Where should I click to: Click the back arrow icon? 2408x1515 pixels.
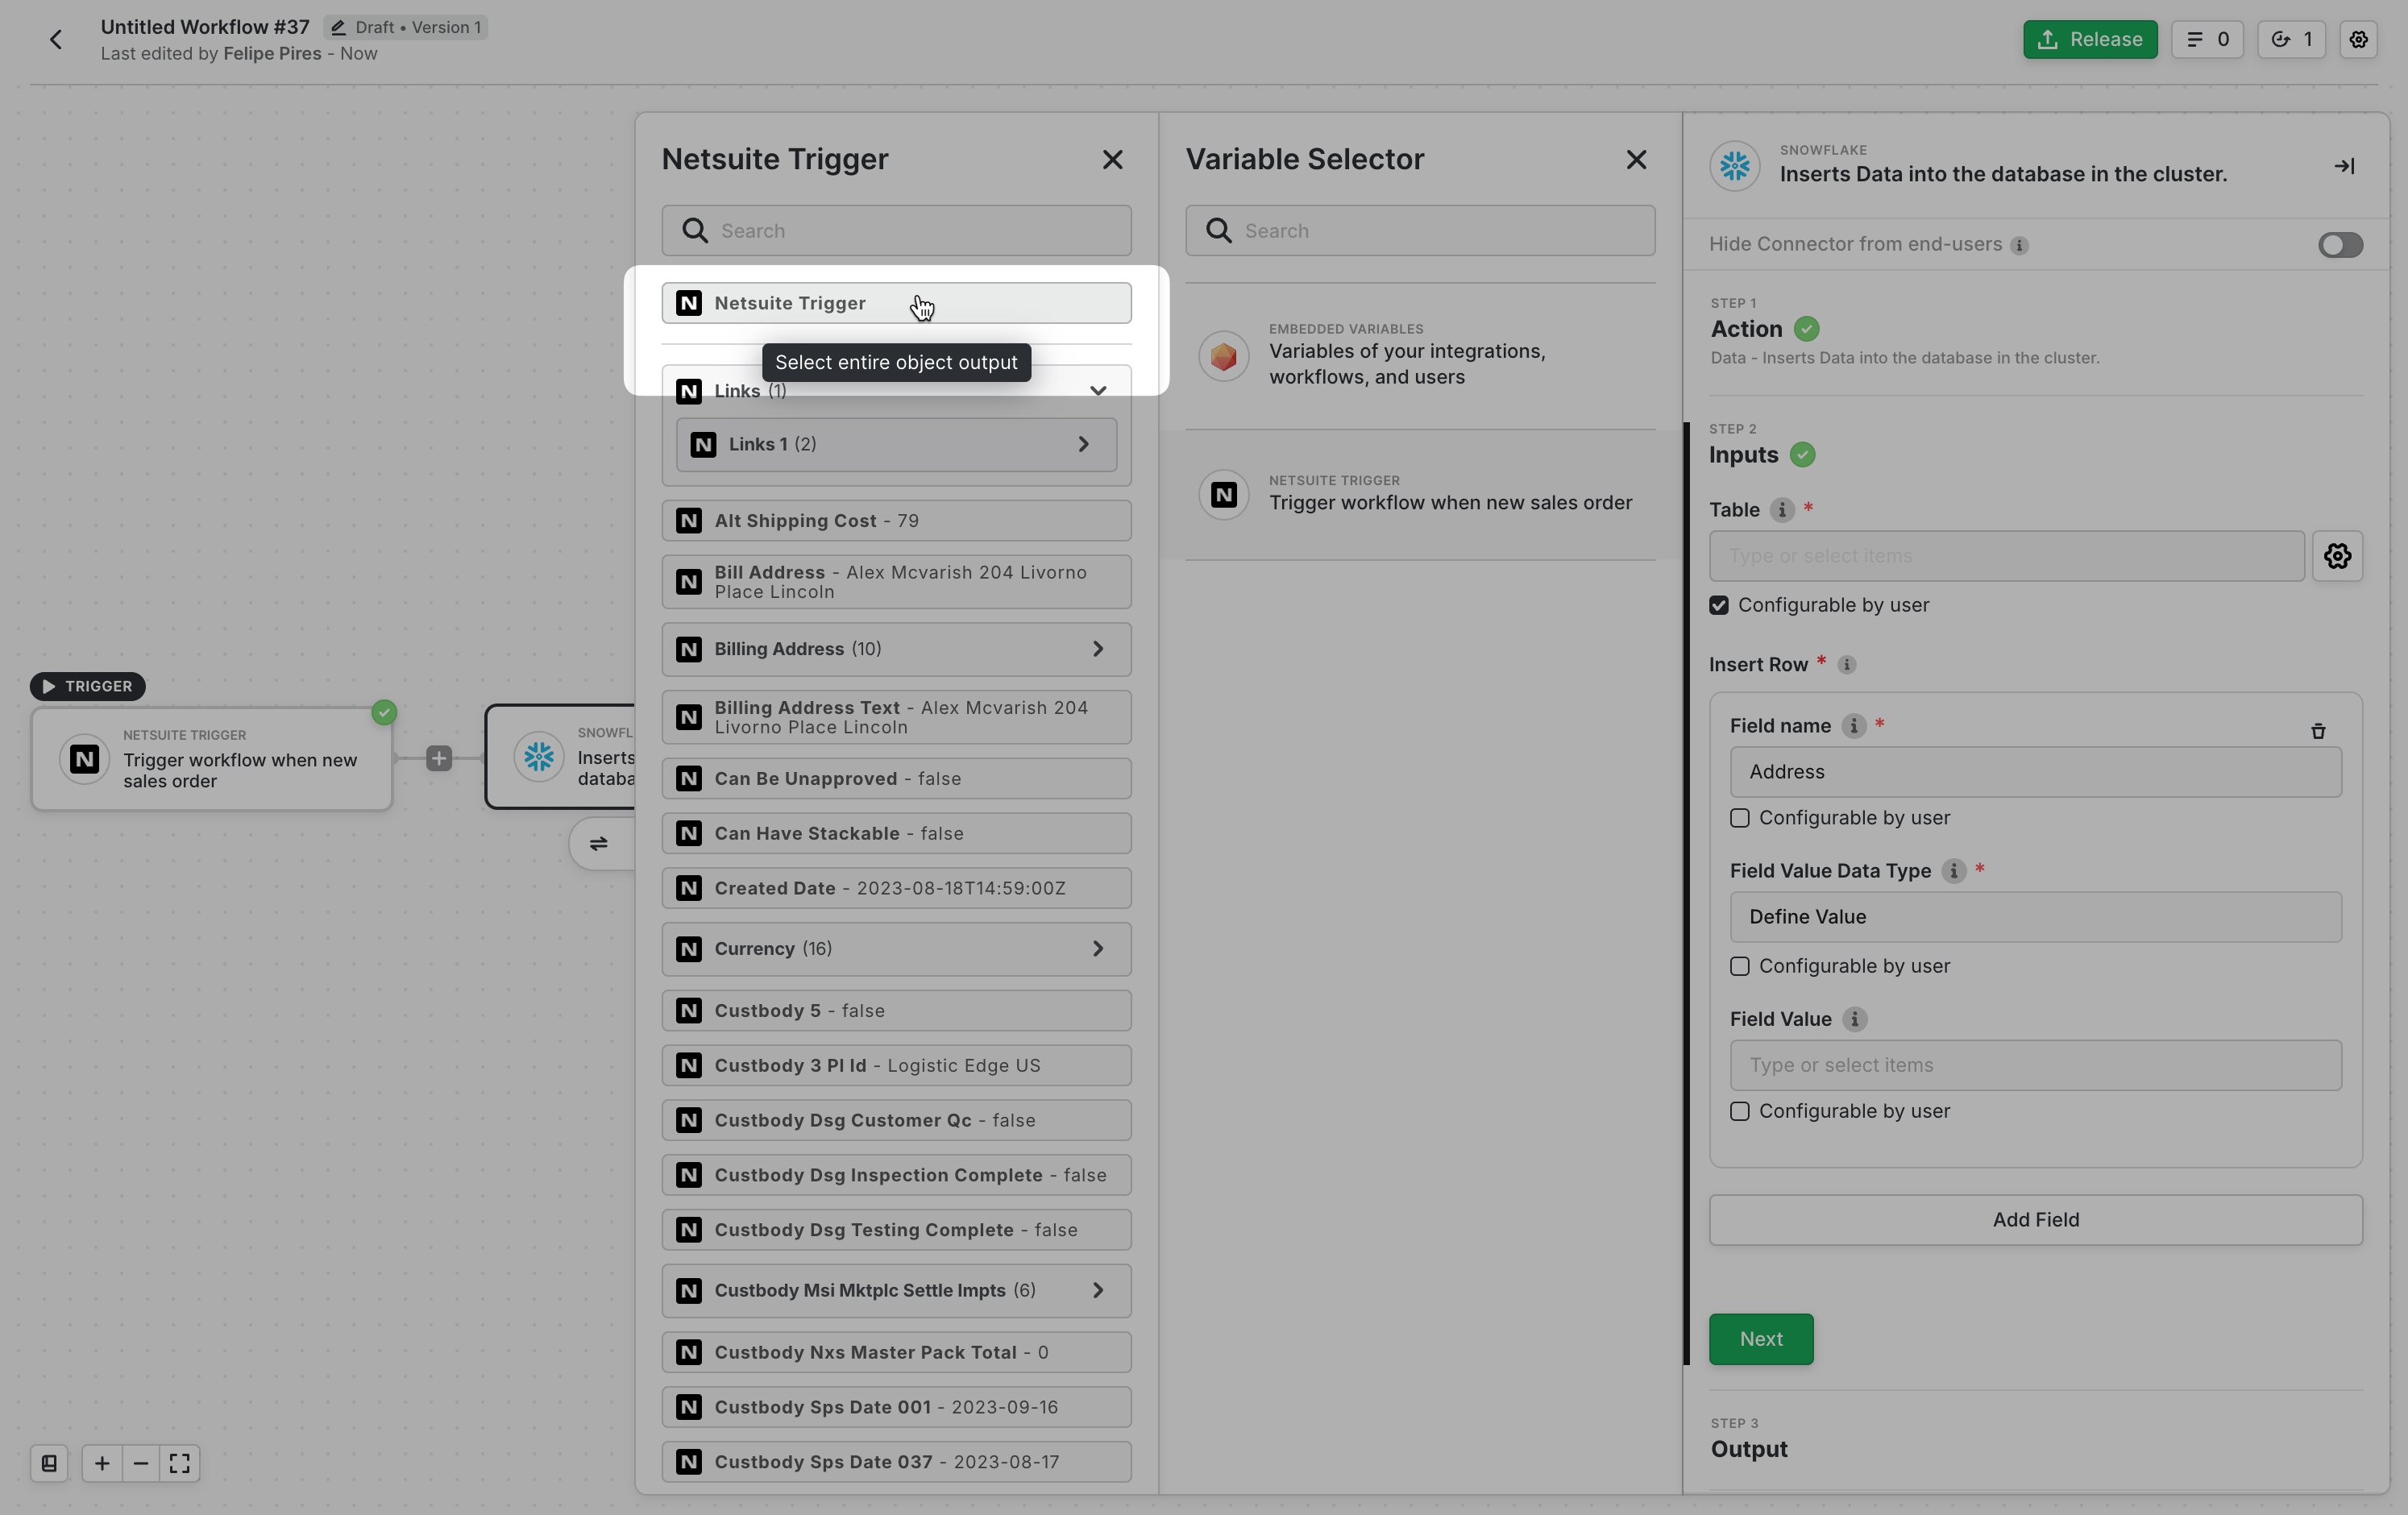click(x=56, y=40)
